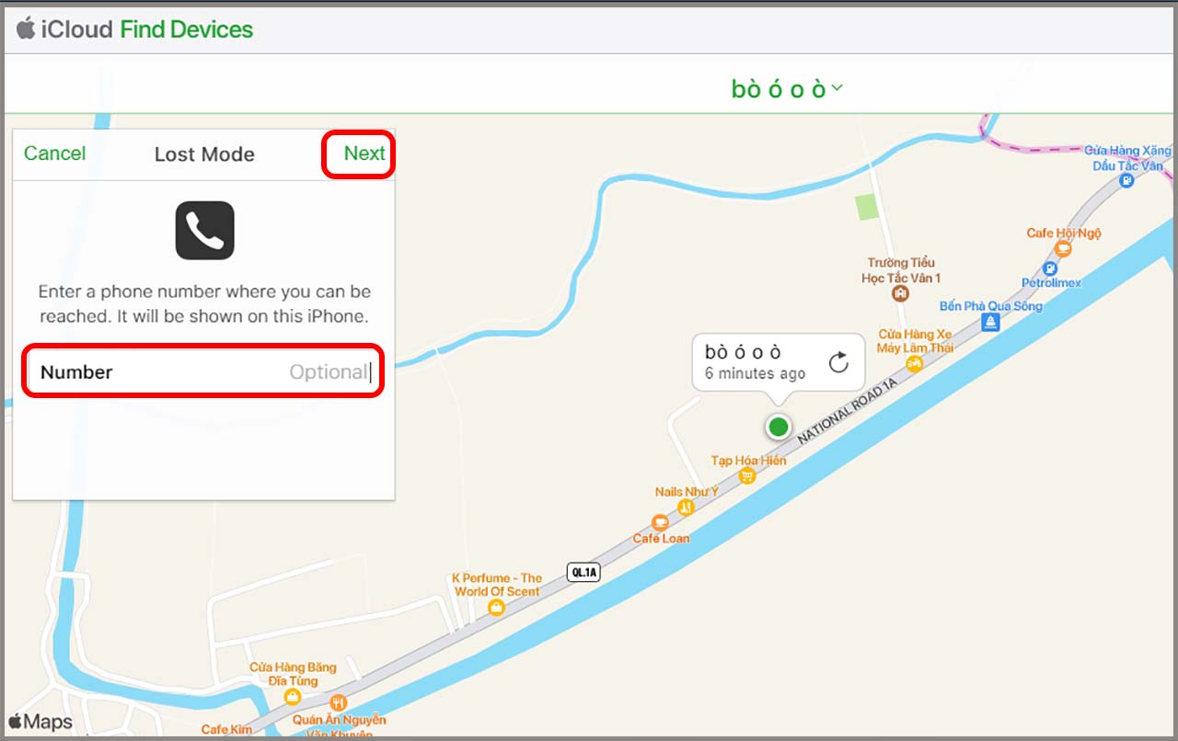Click the Apple iCloud logo icon
1178x741 pixels.
[x=26, y=29]
